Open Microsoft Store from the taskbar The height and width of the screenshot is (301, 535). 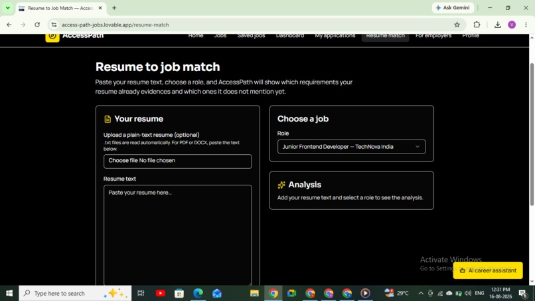tap(179, 293)
